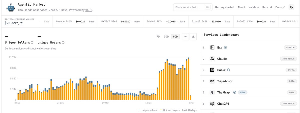Click the Agentic Market title
The width and height of the screenshot is (300, 113).
(x=31, y=5)
